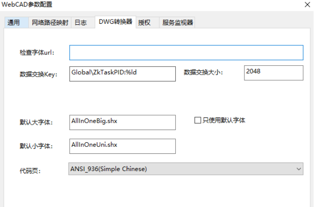Click the 数据交换Key text field
The image size is (314, 207).
122,74
